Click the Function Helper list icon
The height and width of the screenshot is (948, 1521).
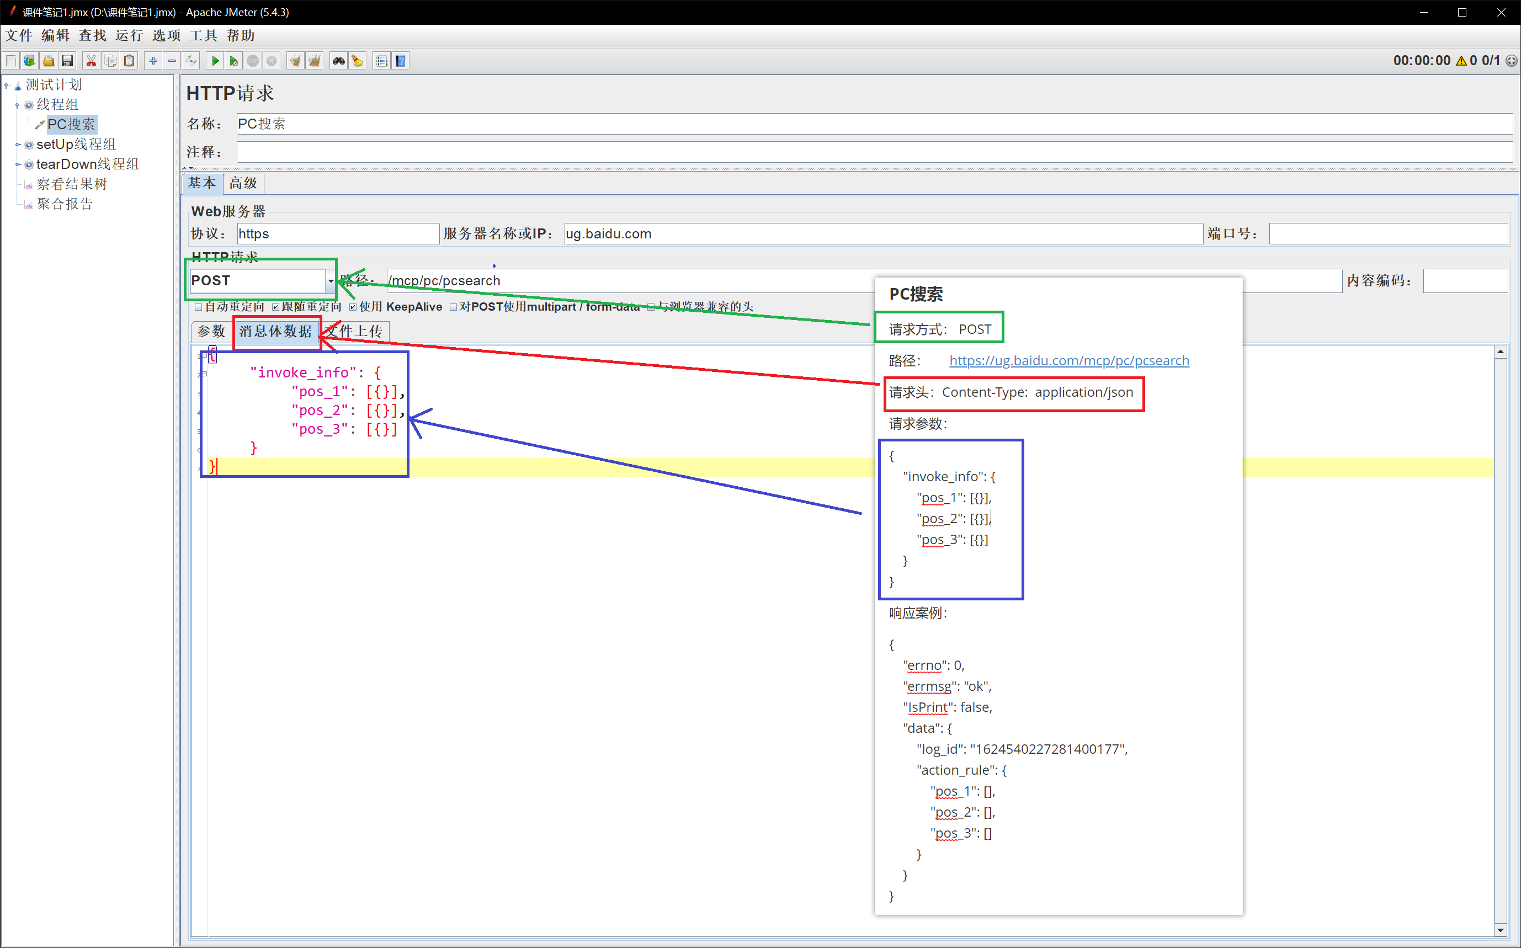(381, 61)
